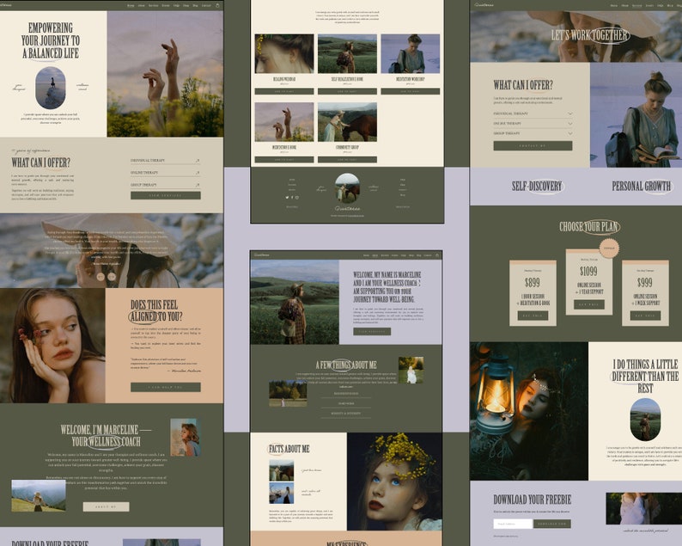Go to next testimonial with right arrow
This screenshot has width=682, height=546.
tap(112, 277)
